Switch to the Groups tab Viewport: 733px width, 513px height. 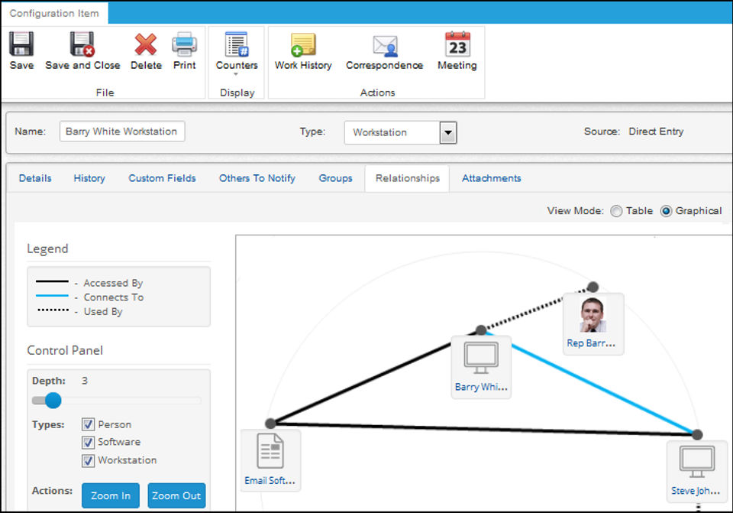click(335, 178)
